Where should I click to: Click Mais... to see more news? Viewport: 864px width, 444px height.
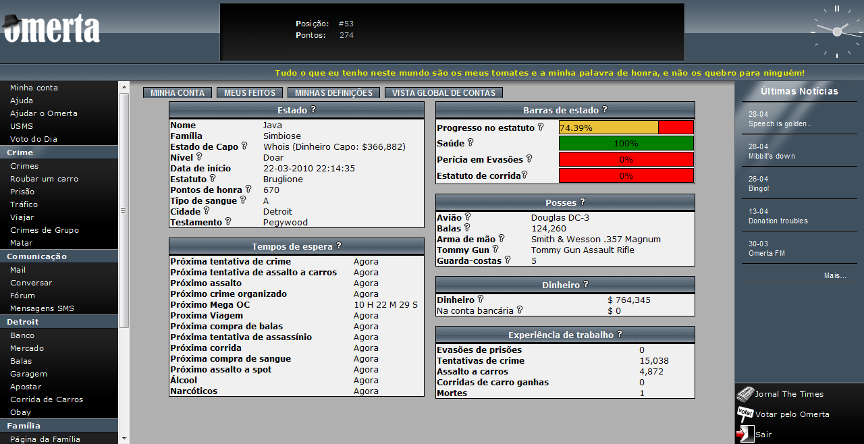[835, 275]
